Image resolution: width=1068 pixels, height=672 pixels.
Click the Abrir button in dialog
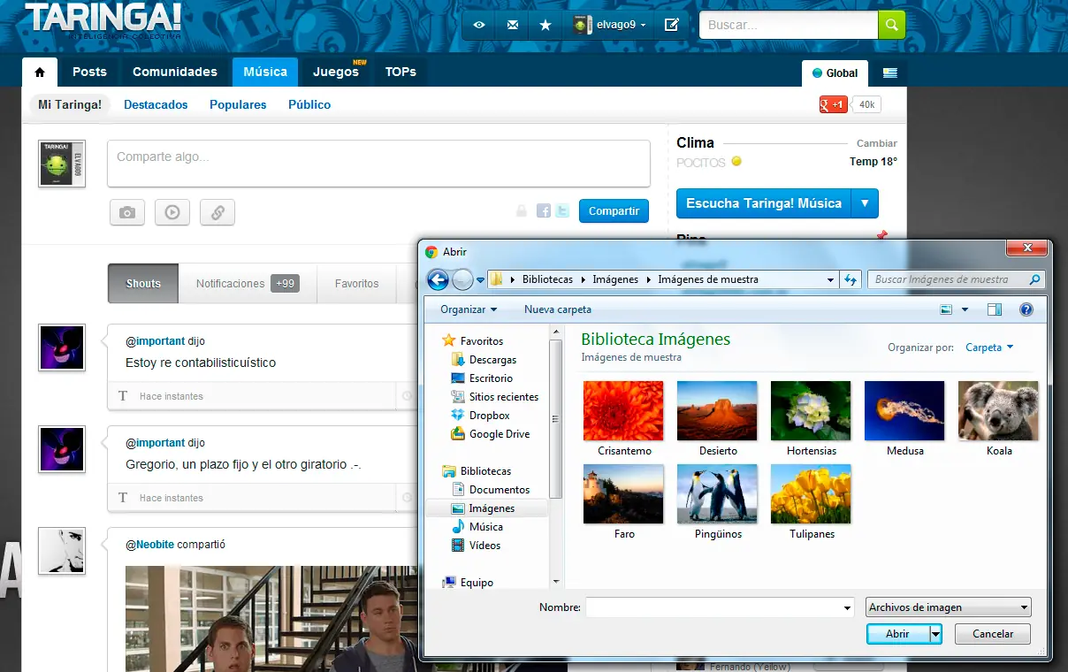click(x=898, y=634)
